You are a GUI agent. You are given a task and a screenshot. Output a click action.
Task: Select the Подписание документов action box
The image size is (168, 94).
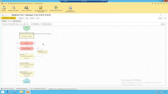pyautogui.click(x=27, y=65)
